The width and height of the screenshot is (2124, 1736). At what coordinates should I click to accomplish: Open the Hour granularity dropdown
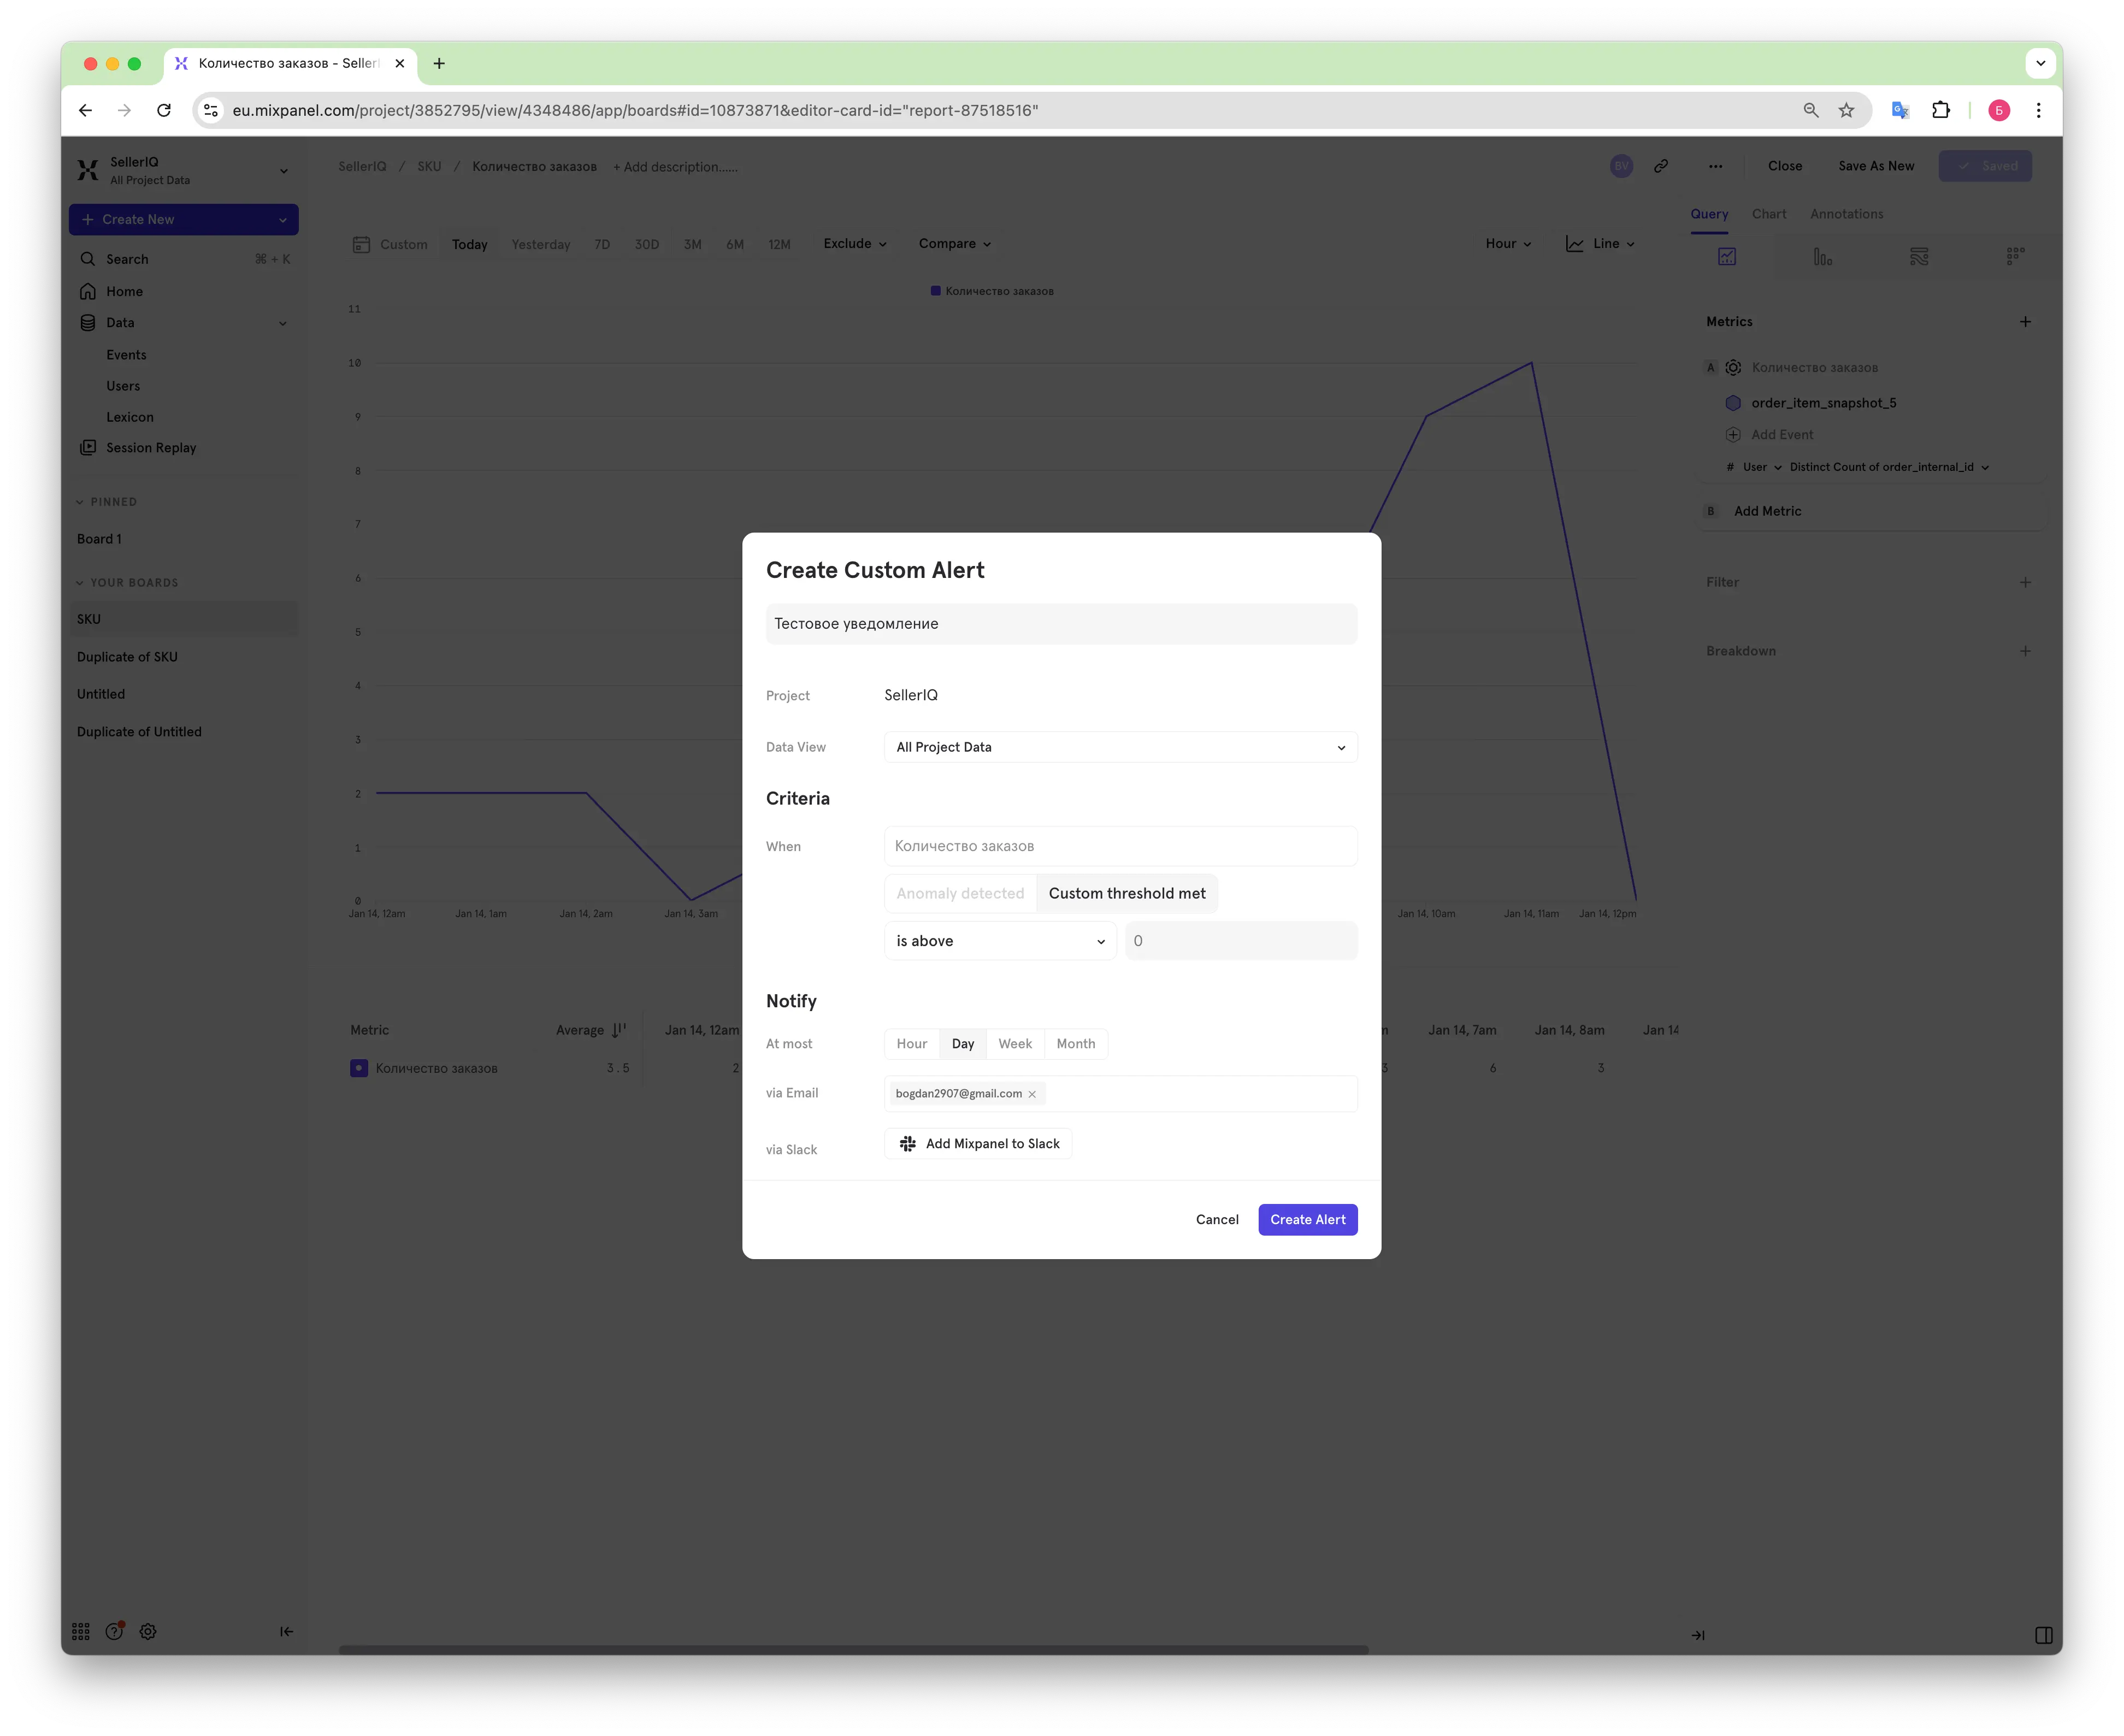tap(1508, 244)
